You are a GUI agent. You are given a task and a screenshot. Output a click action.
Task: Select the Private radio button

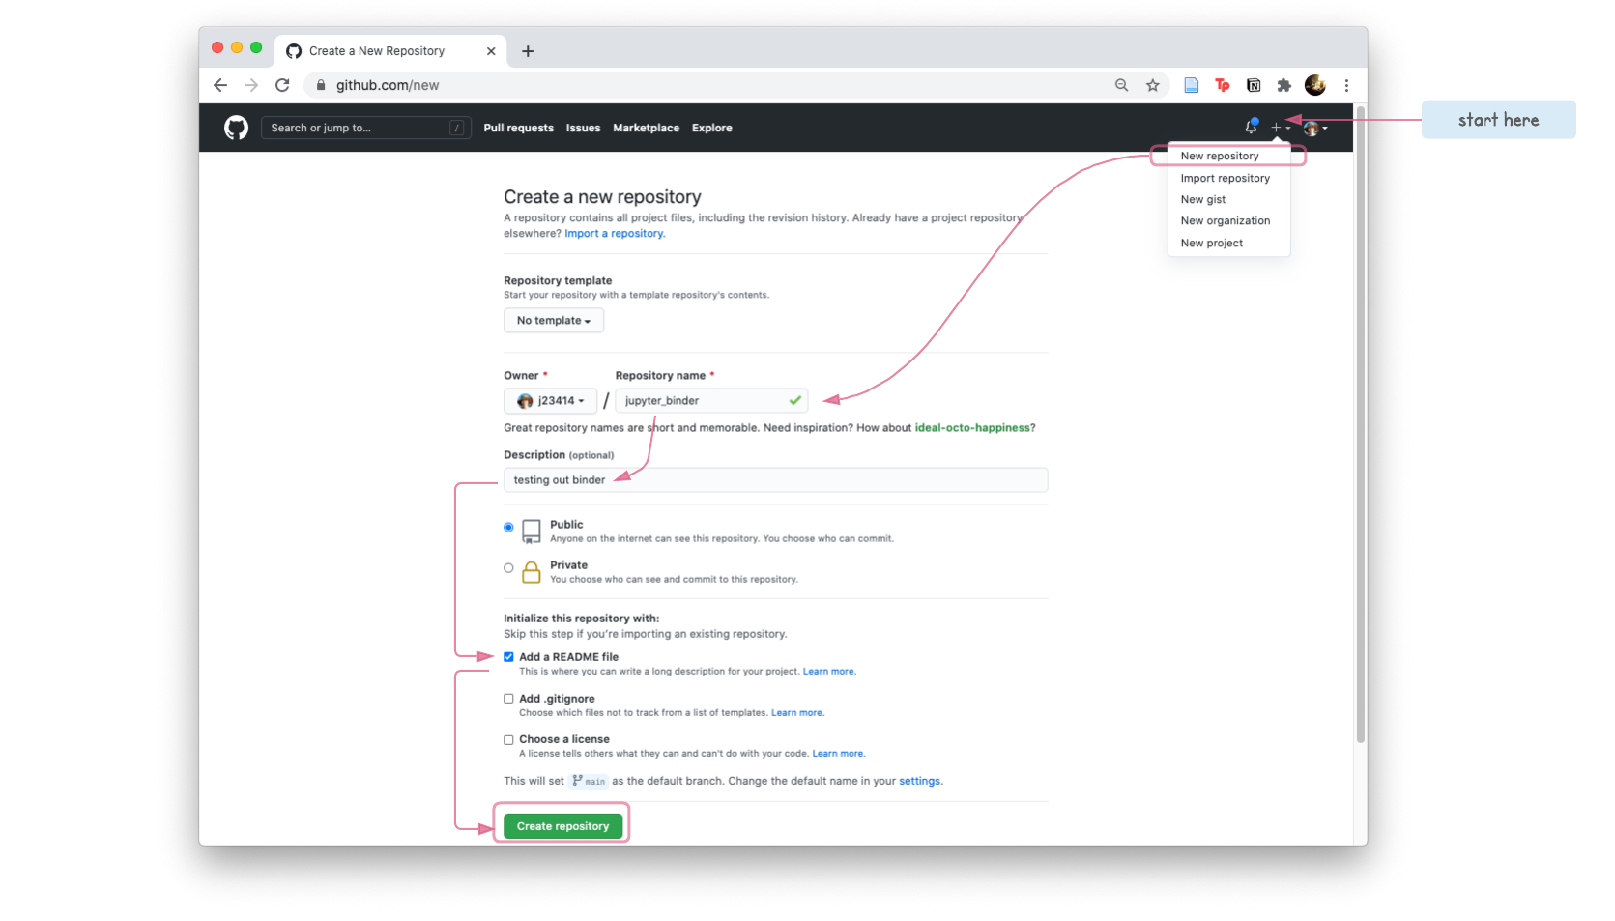coord(508,568)
